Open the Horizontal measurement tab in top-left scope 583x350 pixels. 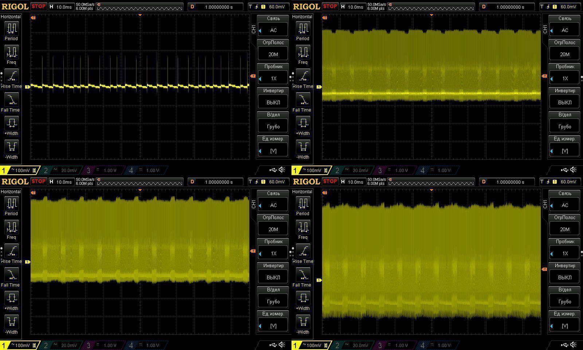(x=11, y=17)
